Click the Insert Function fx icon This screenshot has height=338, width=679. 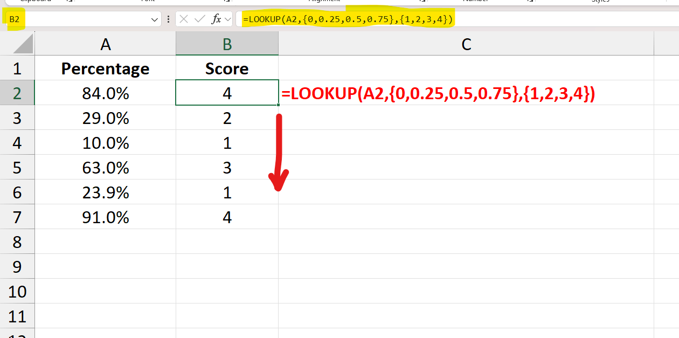tap(216, 18)
